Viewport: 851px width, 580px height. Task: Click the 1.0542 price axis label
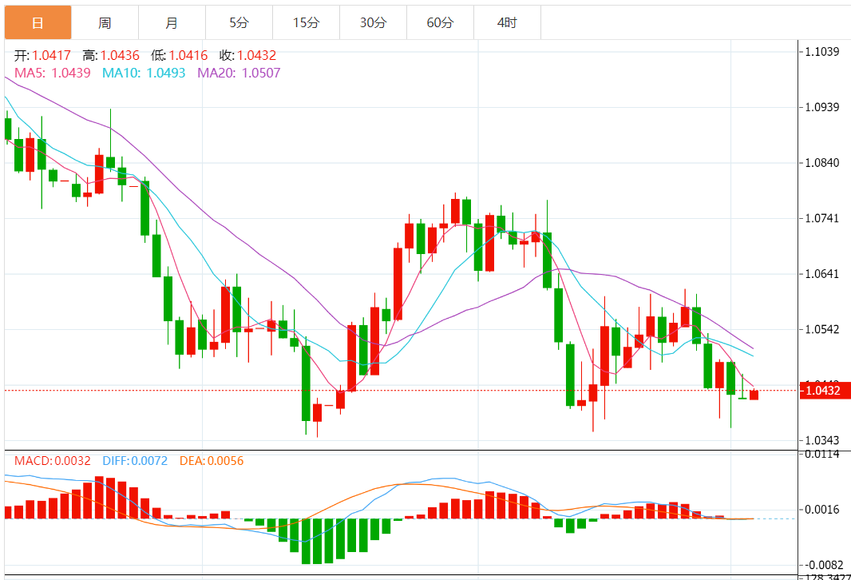(821, 329)
